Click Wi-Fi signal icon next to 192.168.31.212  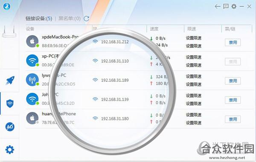95,42
